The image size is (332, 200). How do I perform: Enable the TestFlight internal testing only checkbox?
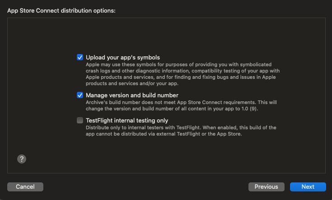pos(80,120)
